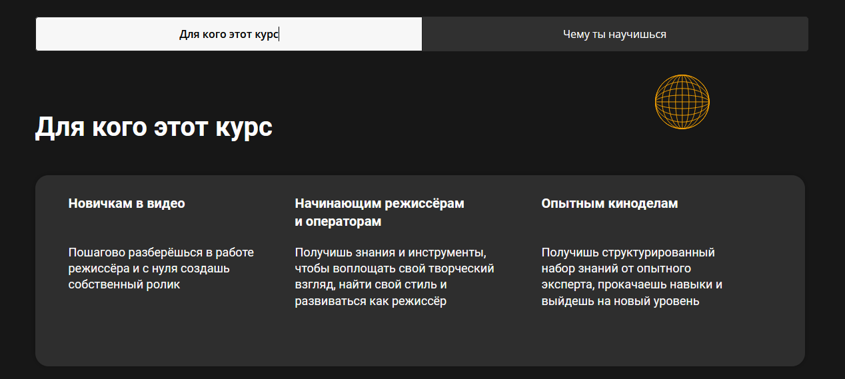Click the text line "развиваться как режиссёр"
Image resolution: width=845 pixels, height=379 pixels.
click(371, 301)
